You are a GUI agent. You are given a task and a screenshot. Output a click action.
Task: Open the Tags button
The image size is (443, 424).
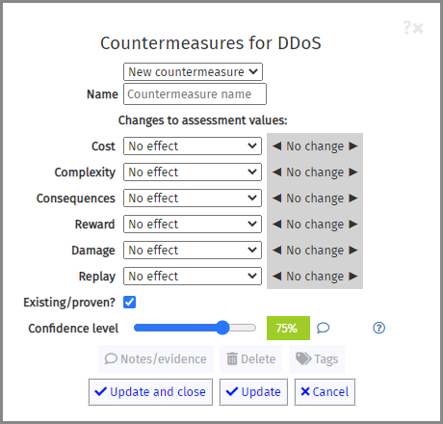click(317, 358)
